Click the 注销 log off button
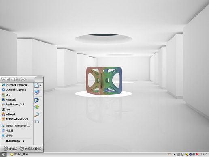 [x=11, y=148]
